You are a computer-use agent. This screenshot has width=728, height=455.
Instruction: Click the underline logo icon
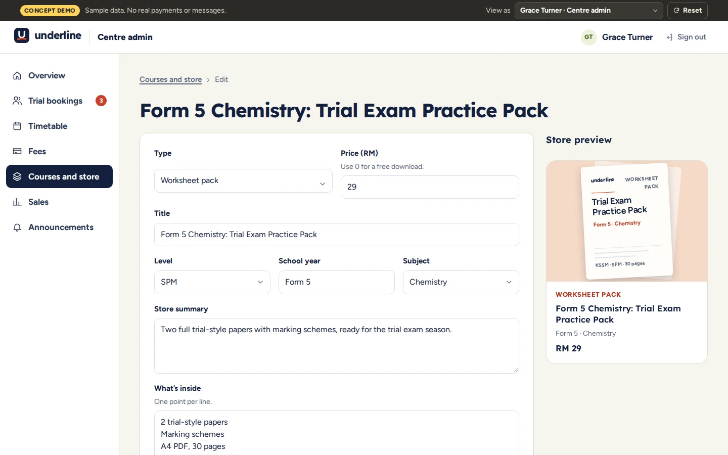[22, 35]
